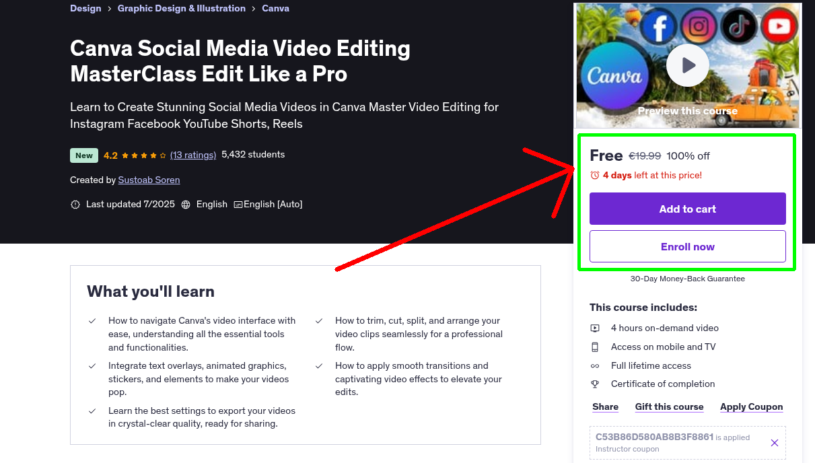Screen dimensions: 815x463
Task: Click the first breadcrumb chevron after Design
Action: coord(110,9)
